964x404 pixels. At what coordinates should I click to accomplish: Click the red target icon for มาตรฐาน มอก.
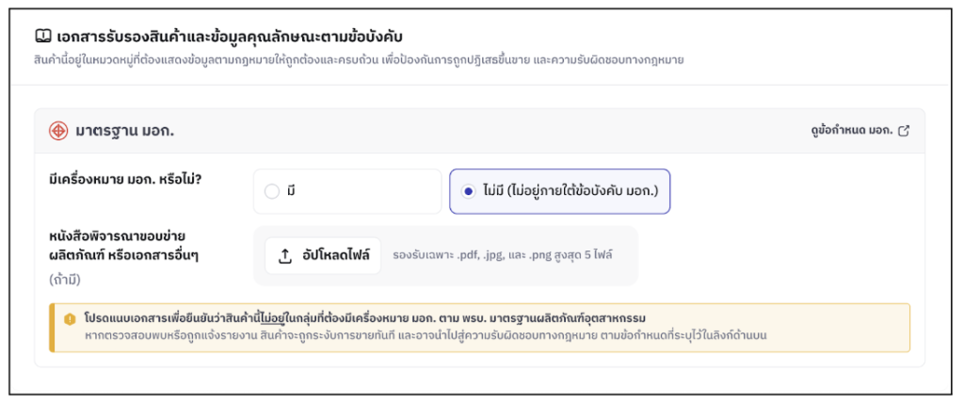click(57, 131)
